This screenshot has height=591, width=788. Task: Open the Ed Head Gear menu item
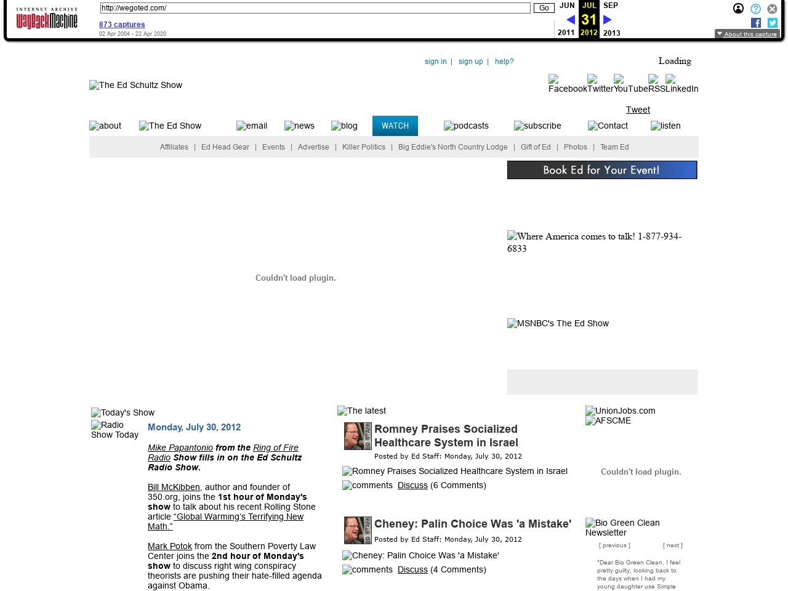point(225,147)
